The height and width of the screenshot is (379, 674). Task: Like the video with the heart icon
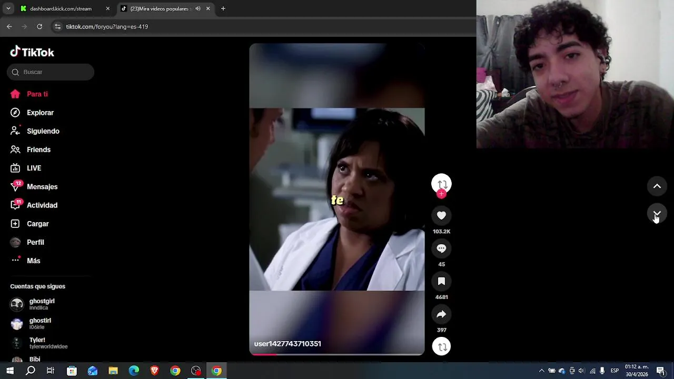click(x=441, y=215)
